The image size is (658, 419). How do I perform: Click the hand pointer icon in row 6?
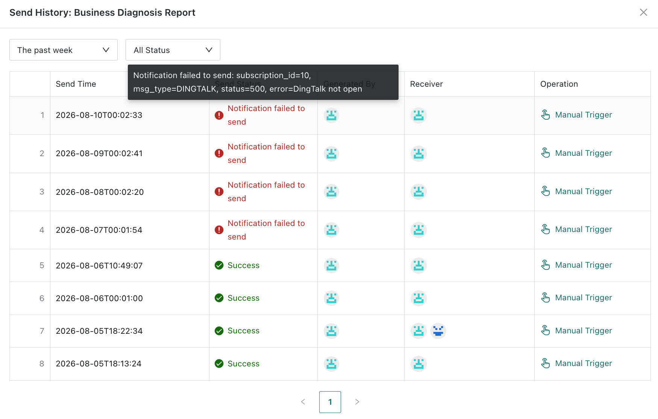(546, 298)
